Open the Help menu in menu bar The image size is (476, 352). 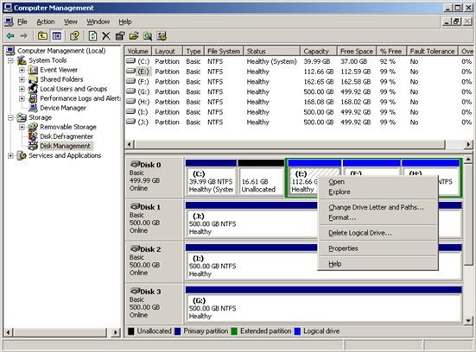coord(124,22)
